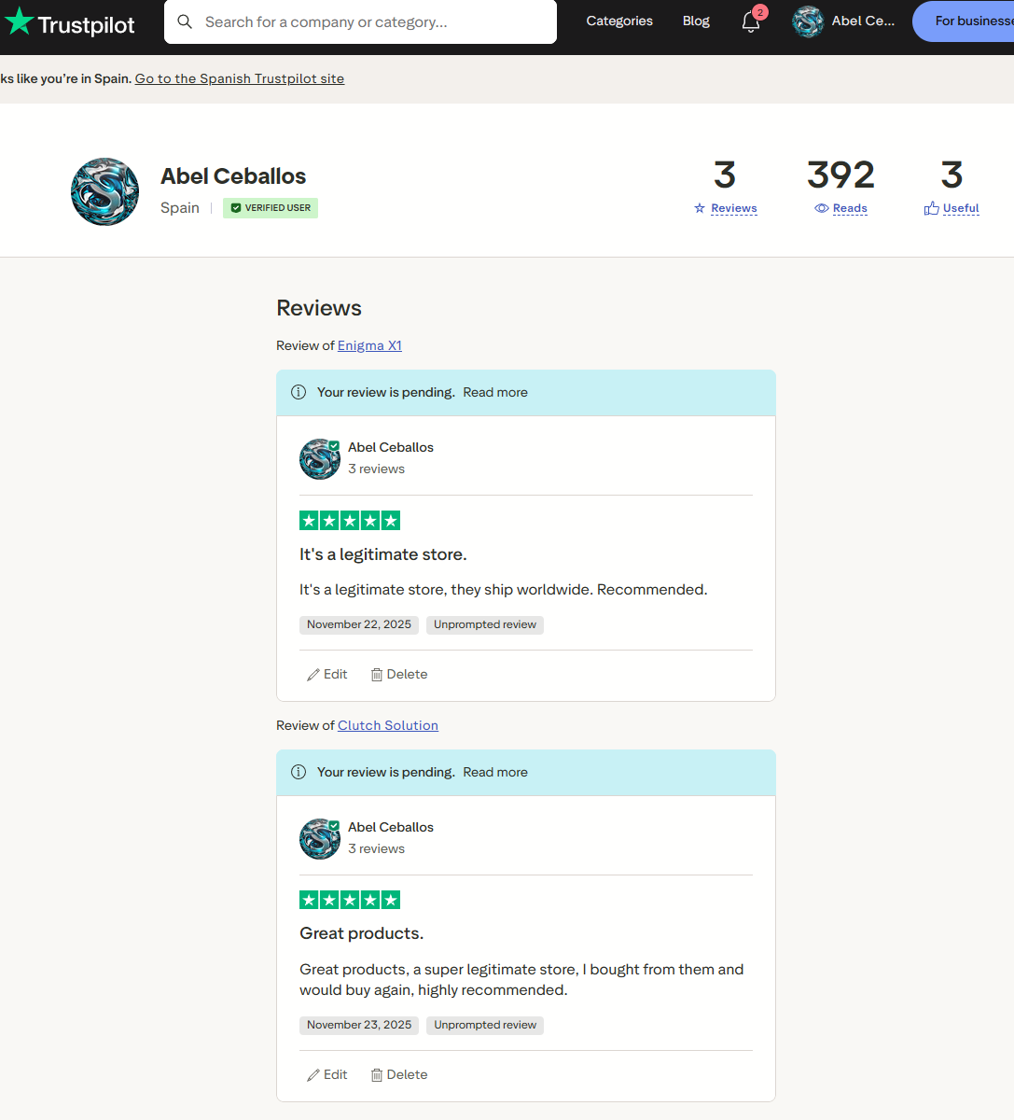Open the Spanish Trustpilot site link
The width and height of the screenshot is (1014, 1120).
pos(240,78)
